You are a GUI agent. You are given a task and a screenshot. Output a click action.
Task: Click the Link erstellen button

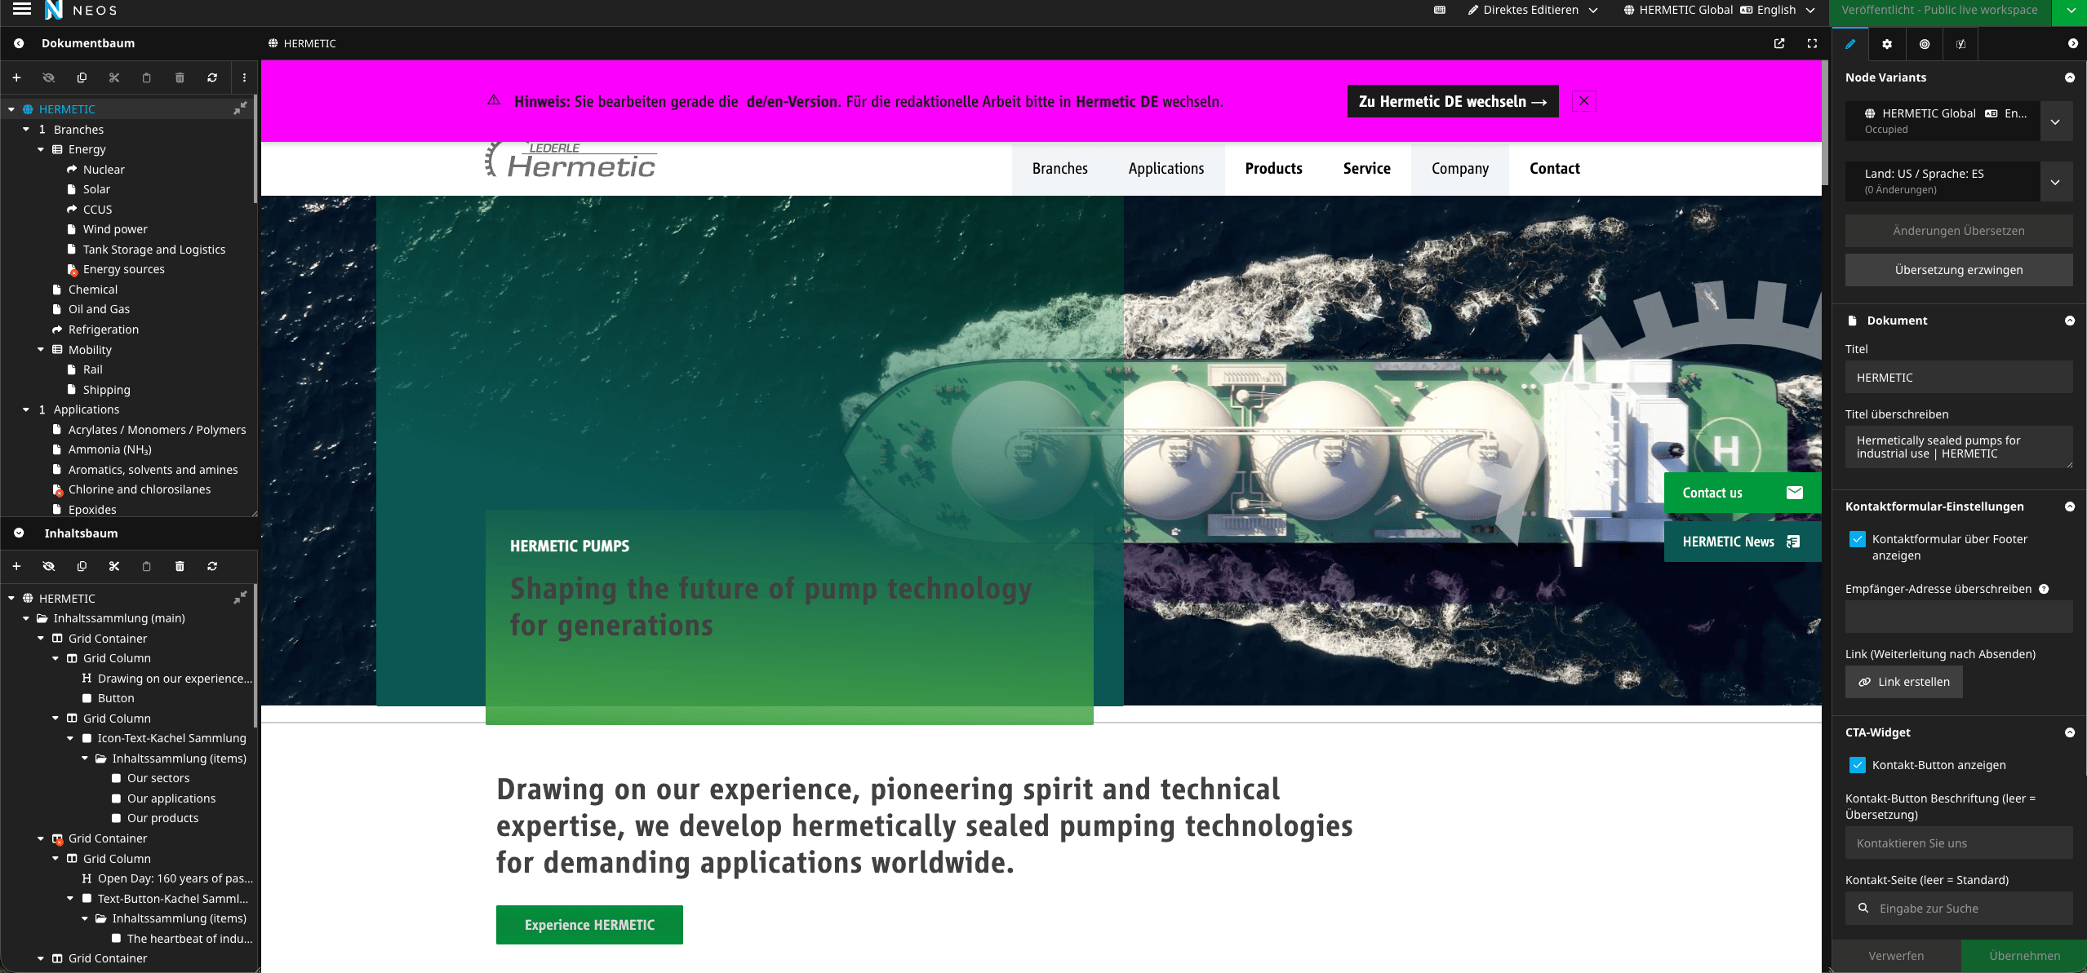[1904, 682]
